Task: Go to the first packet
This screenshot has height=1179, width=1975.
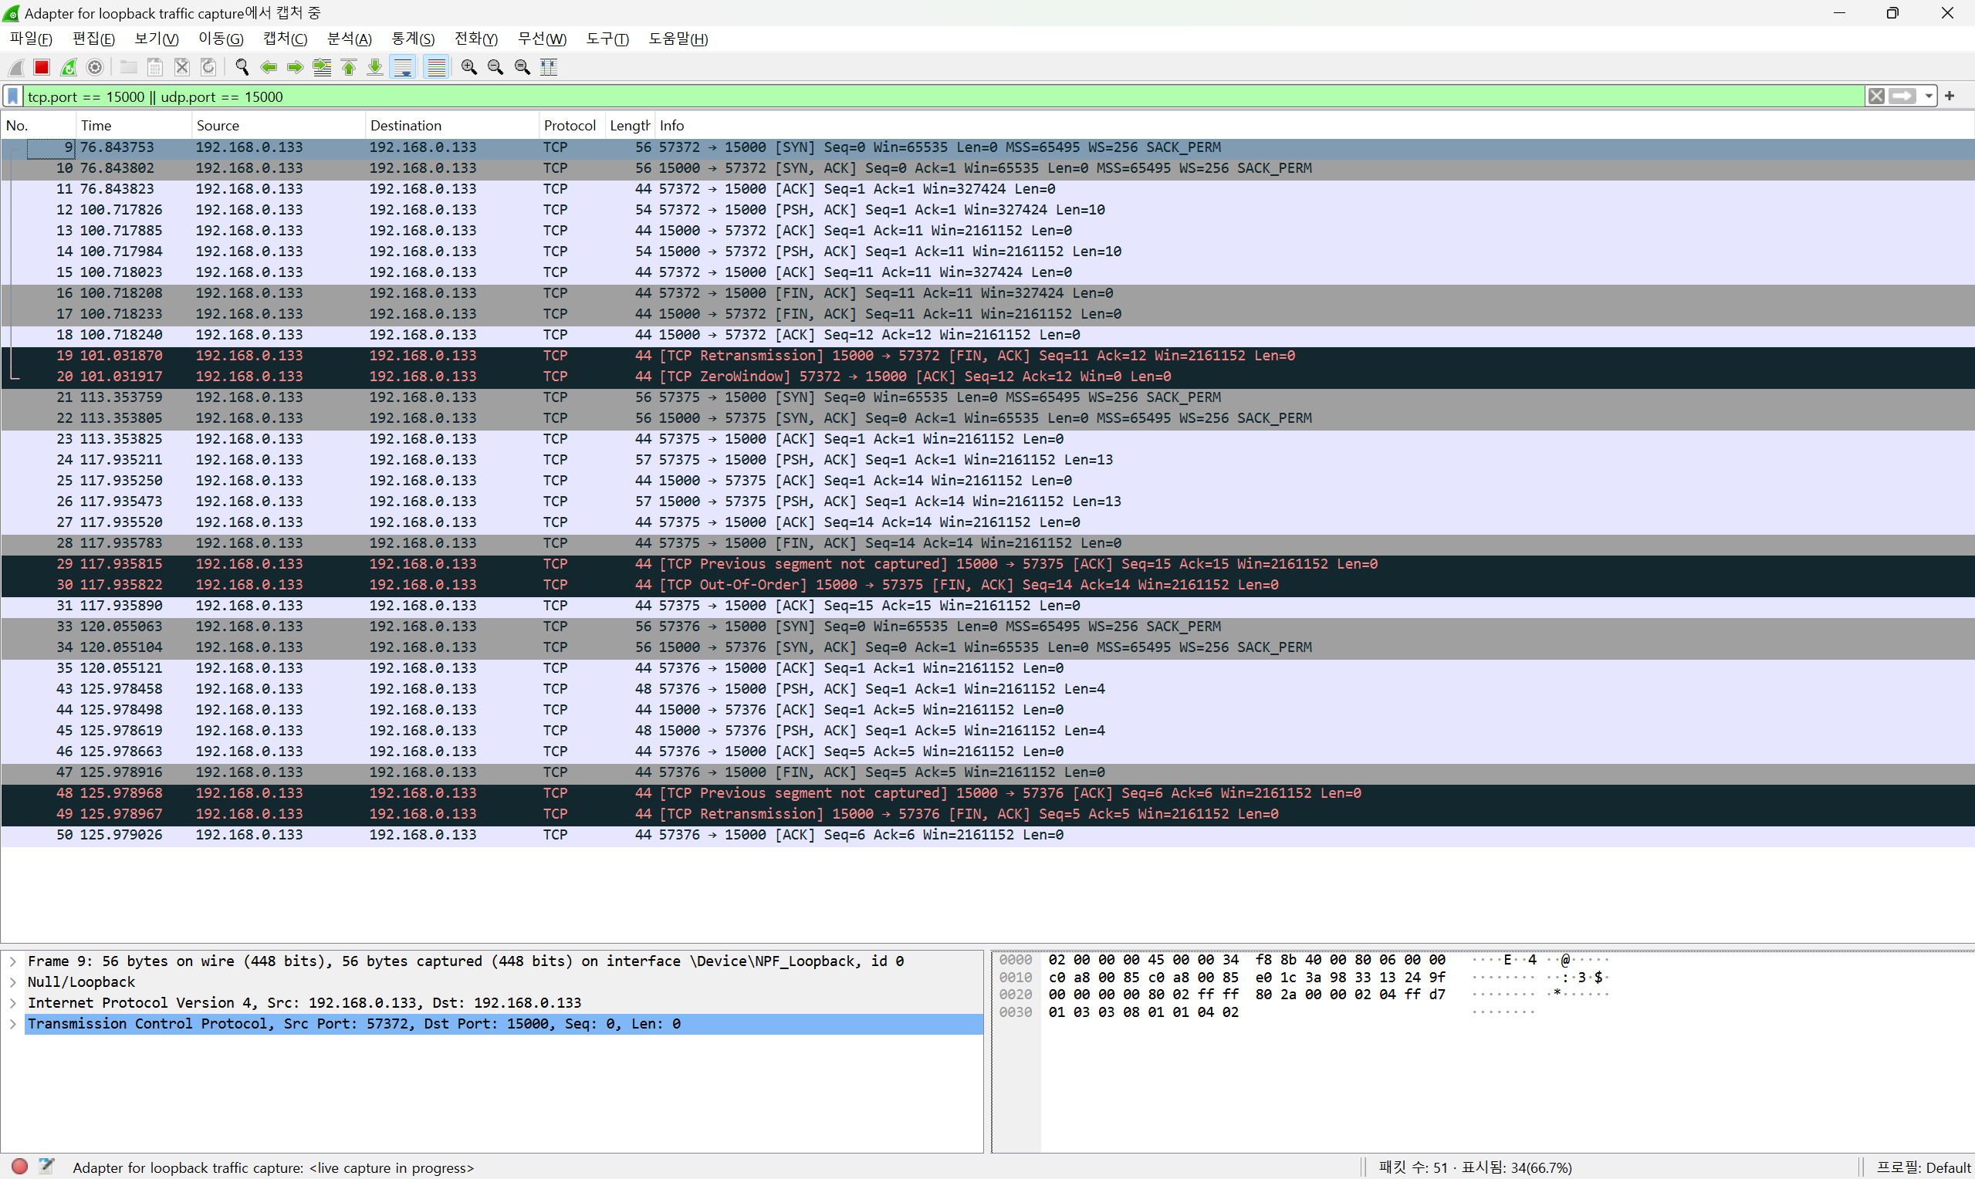Action: [349, 68]
